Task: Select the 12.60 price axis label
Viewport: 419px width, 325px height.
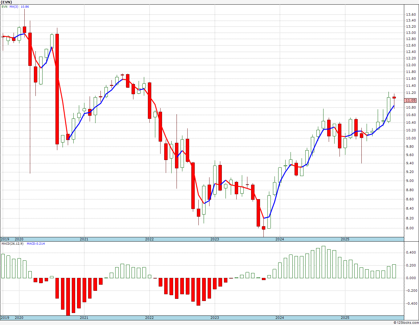Action: tap(411, 45)
